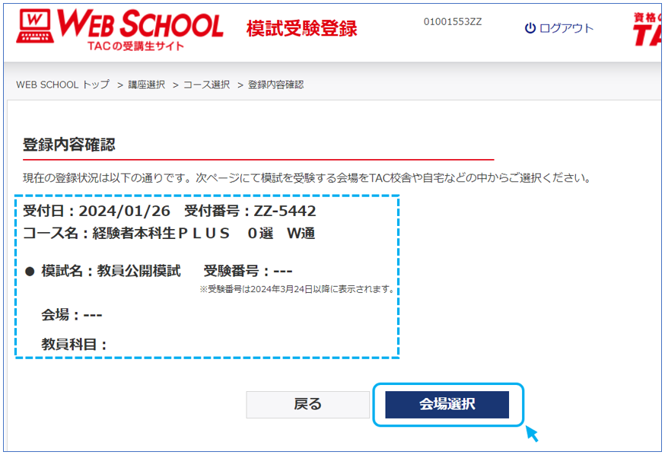The width and height of the screenshot is (665, 455).
Task: Go to WEB SCHOOL トップ in breadcrumb
Action: coord(62,84)
